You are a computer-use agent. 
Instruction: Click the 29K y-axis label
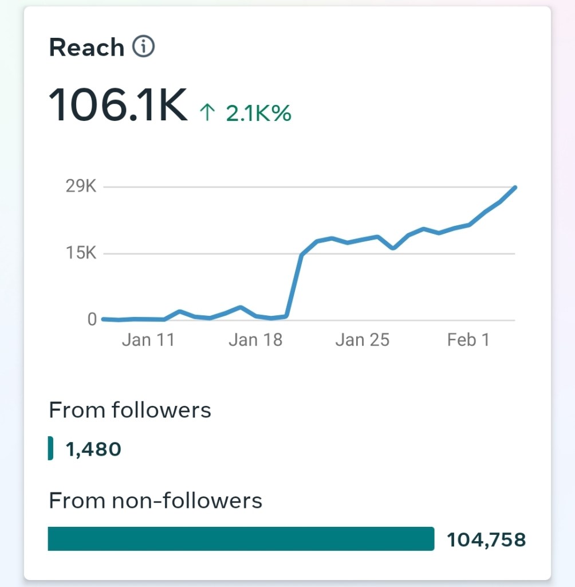pyautogui.click(x=81, y=187)
